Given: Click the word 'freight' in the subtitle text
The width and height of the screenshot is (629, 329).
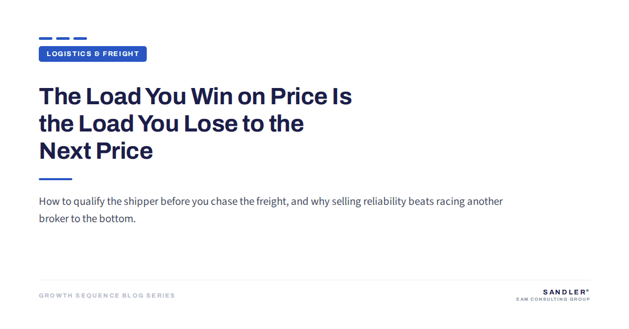Looking at the screenshot, I should point(272,202).
